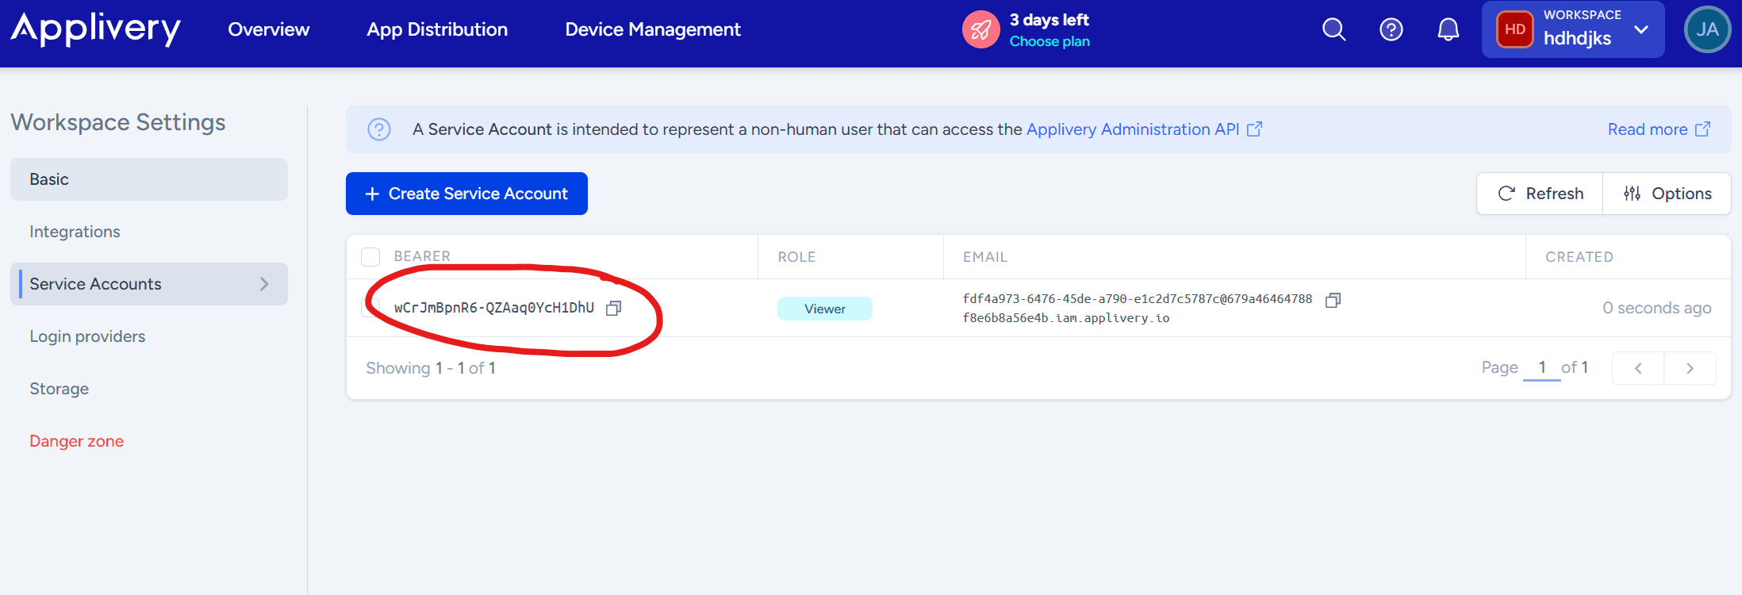Click the bearer token wCrJmBpnR6-QZAaq0YcH1DhU

(x=494, y=308)
